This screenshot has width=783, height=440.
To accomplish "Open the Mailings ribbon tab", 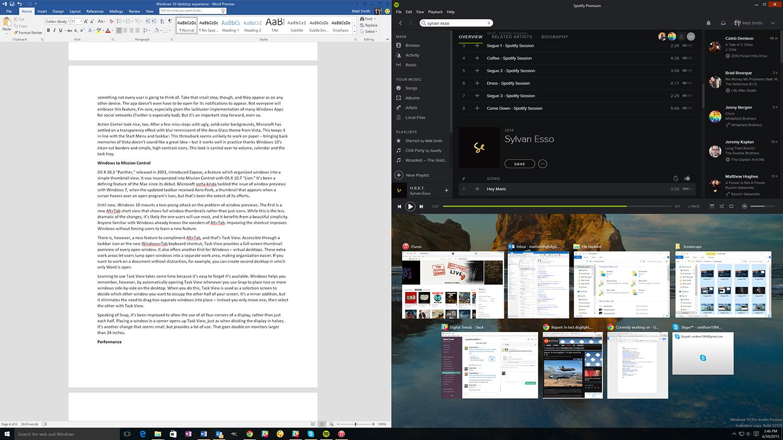I will click(x=116, y=11).
